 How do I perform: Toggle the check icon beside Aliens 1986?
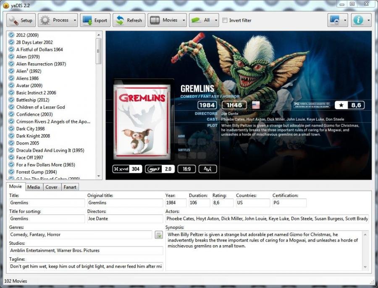(11, 78)
